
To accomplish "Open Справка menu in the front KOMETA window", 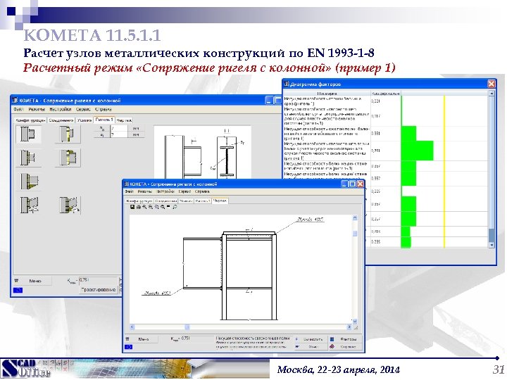I will (x=202, y=191).
